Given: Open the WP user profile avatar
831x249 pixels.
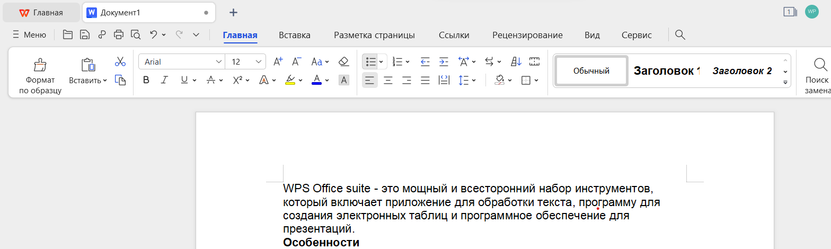Looking at the screenshot, I should [x=812, y=12].
